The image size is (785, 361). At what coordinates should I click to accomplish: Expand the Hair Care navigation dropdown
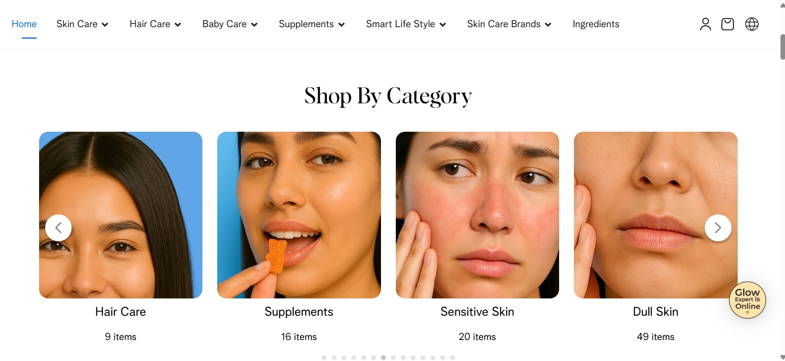[155, 24]
